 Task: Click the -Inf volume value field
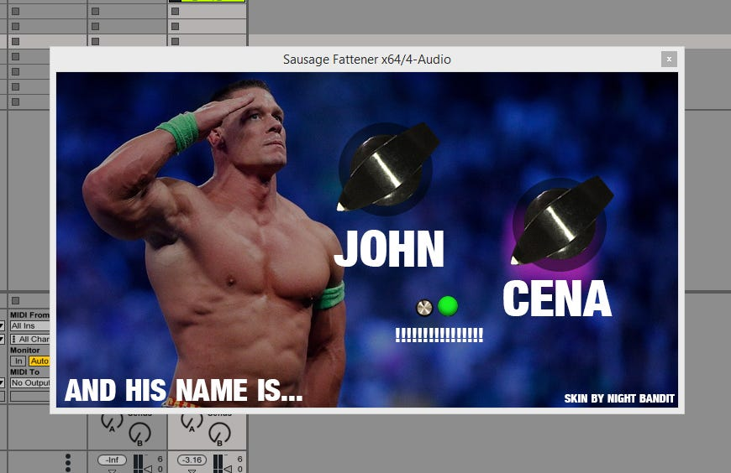click(x=112, y=460)
